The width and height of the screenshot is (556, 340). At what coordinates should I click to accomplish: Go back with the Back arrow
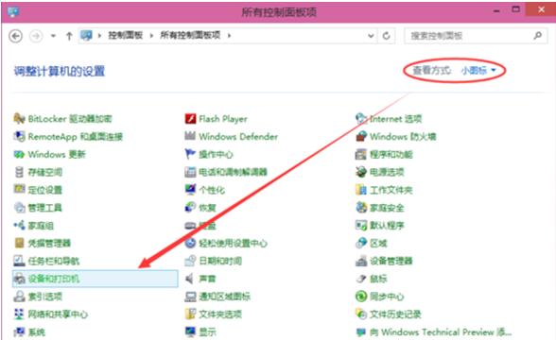point(15,36)
